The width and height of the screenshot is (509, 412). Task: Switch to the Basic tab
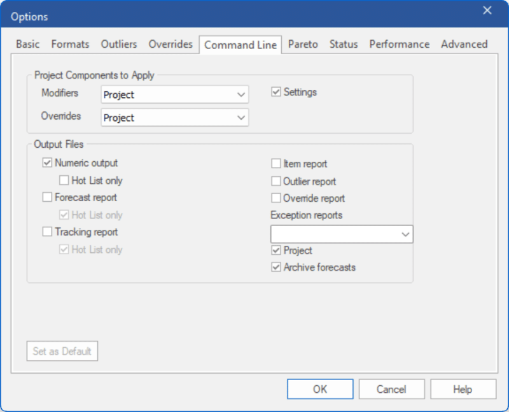tap(27, 45)
